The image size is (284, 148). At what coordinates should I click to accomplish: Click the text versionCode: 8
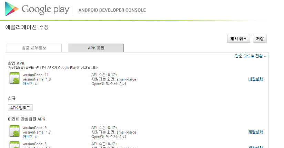(x=34, y=144)
